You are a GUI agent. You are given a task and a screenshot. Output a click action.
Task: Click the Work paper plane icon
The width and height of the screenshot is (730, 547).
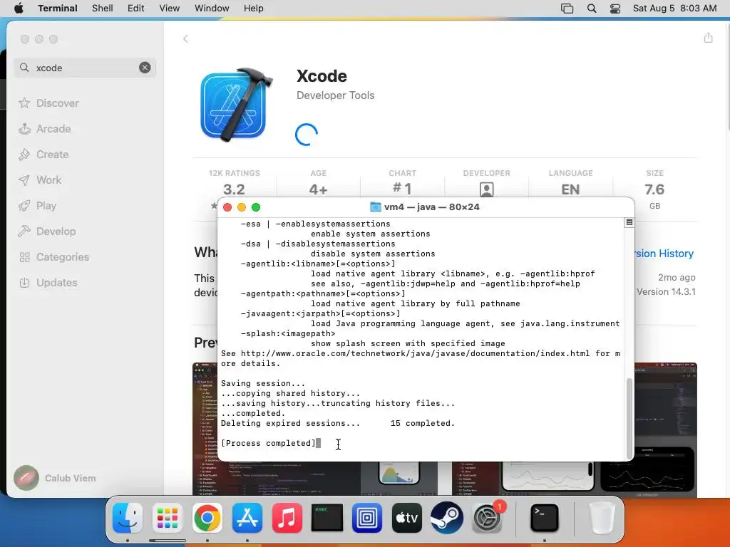coord(24,180)
